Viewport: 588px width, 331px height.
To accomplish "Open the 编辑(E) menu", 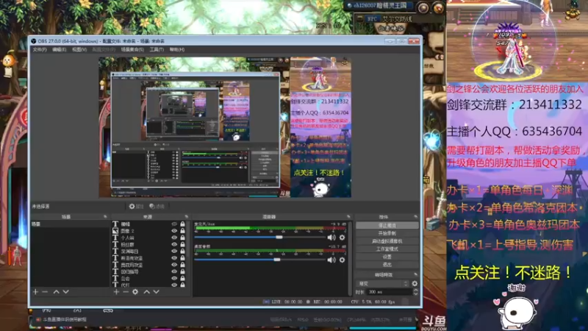I will tap(60, 49).
